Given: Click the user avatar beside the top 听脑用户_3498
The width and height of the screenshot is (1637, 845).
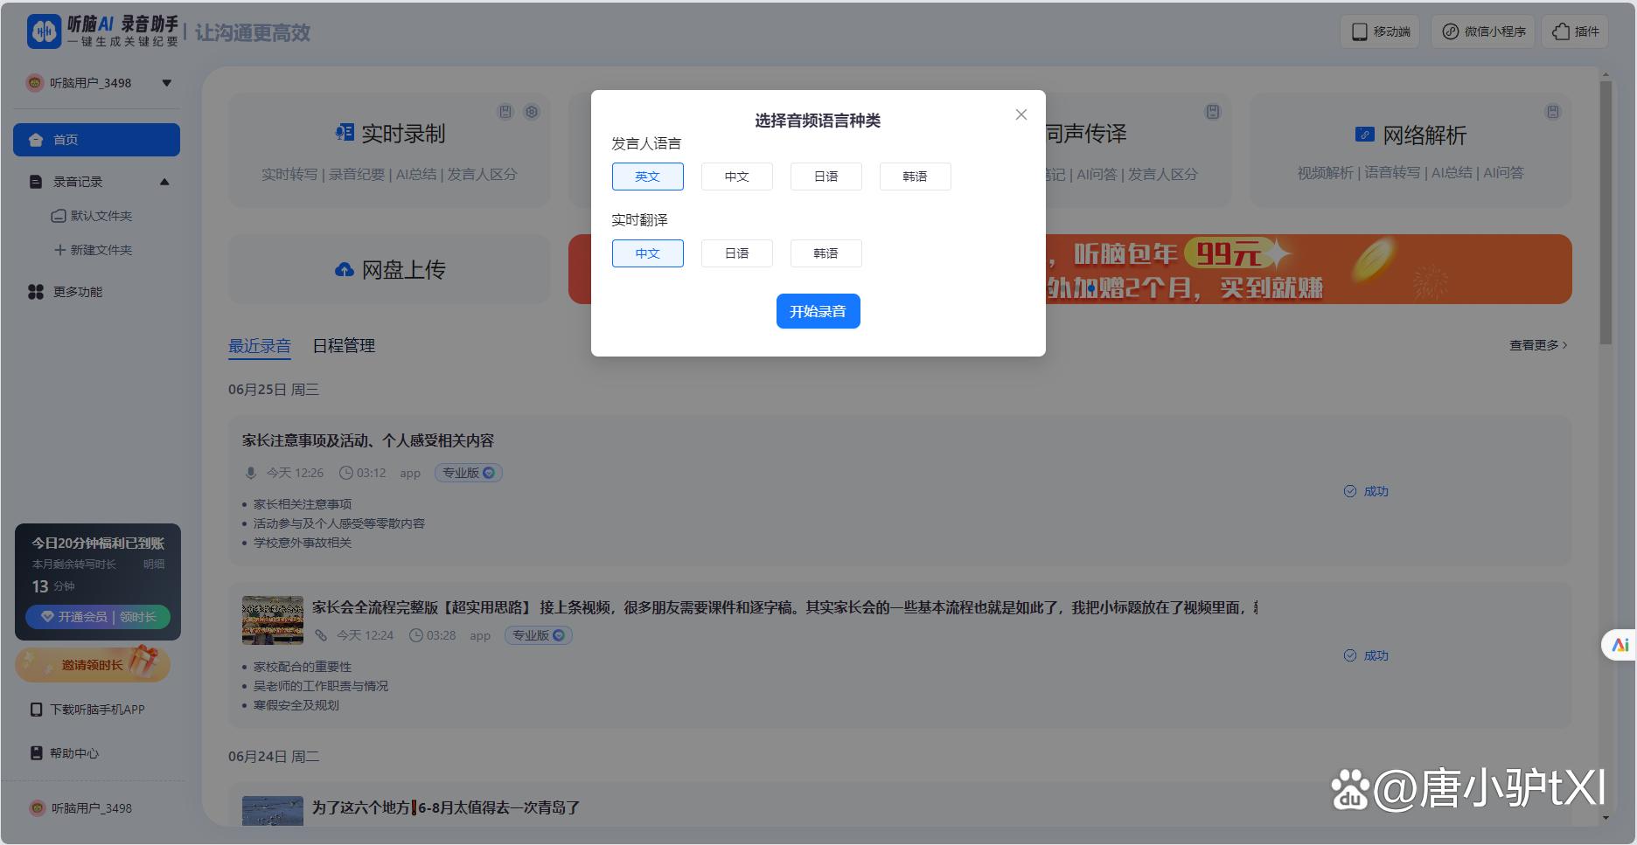Looking at the screenshot, I should [35, 83].
